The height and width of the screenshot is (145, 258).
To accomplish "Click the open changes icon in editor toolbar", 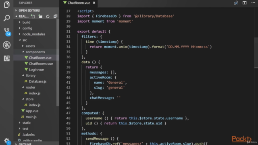I will pyautogui.click(x=236, y=3).
